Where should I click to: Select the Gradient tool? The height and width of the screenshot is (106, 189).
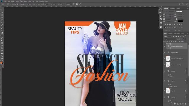click(x=2, y=33)
